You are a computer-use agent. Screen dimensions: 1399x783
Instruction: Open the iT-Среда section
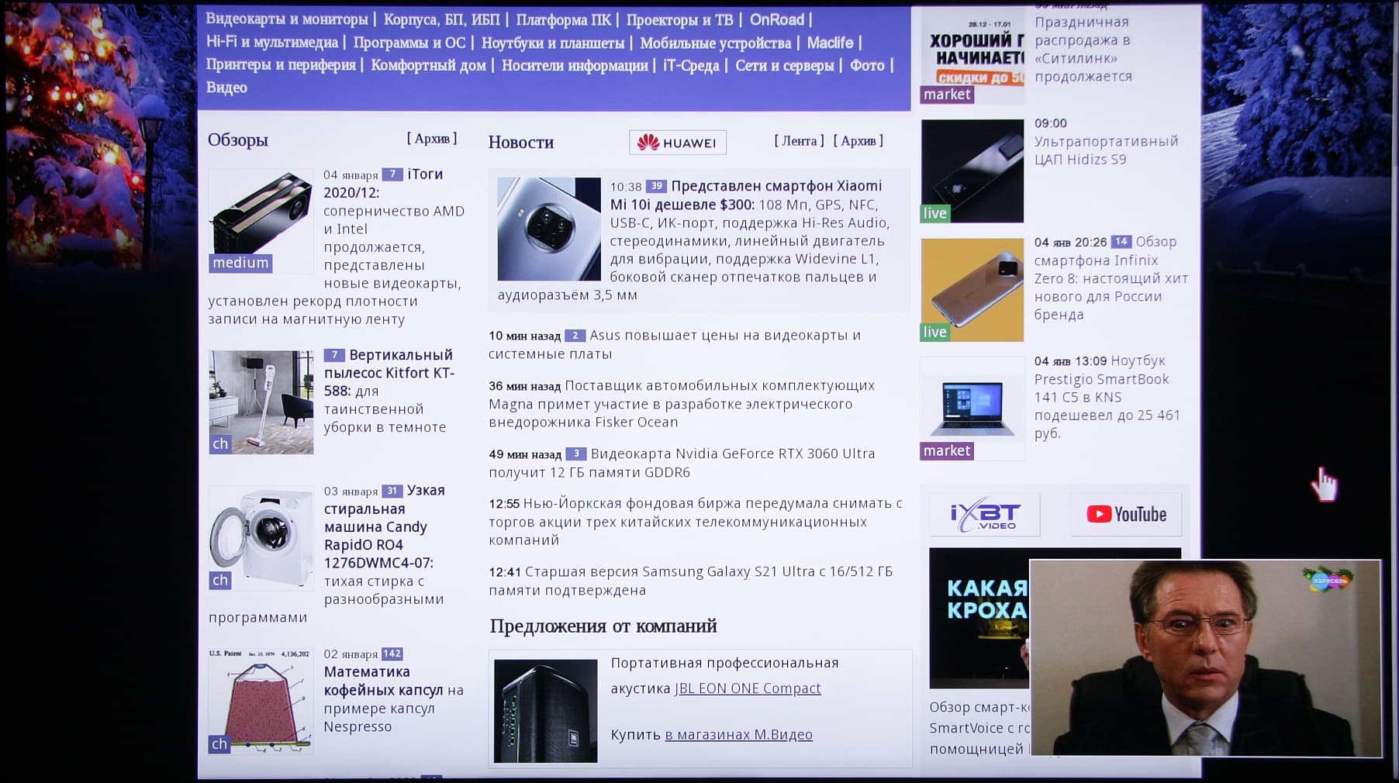tap(691, 65)
